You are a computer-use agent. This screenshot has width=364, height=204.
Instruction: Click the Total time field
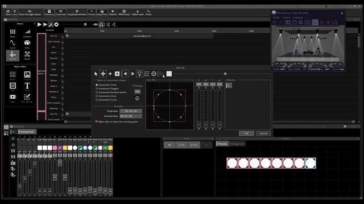131,111
